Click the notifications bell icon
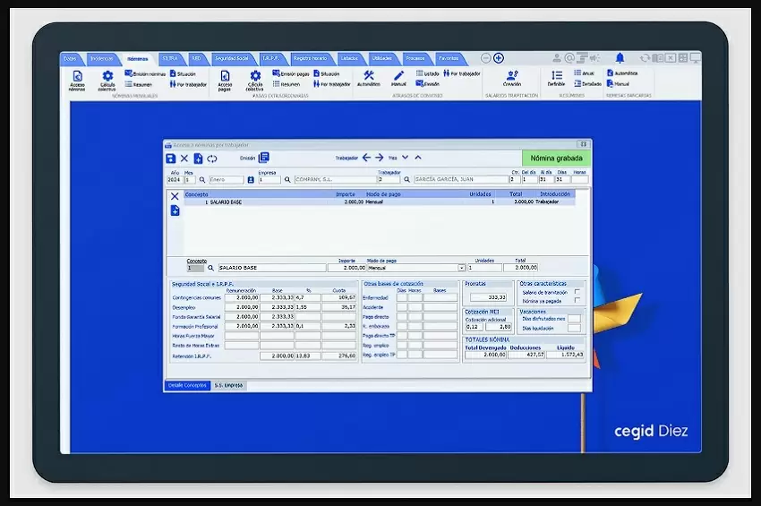This screenshot has height=506, width=761. pos(620,58)
